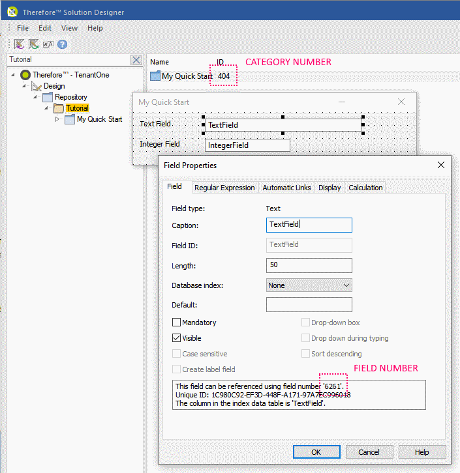Click into the Caption input field

[x=309, y=225]
